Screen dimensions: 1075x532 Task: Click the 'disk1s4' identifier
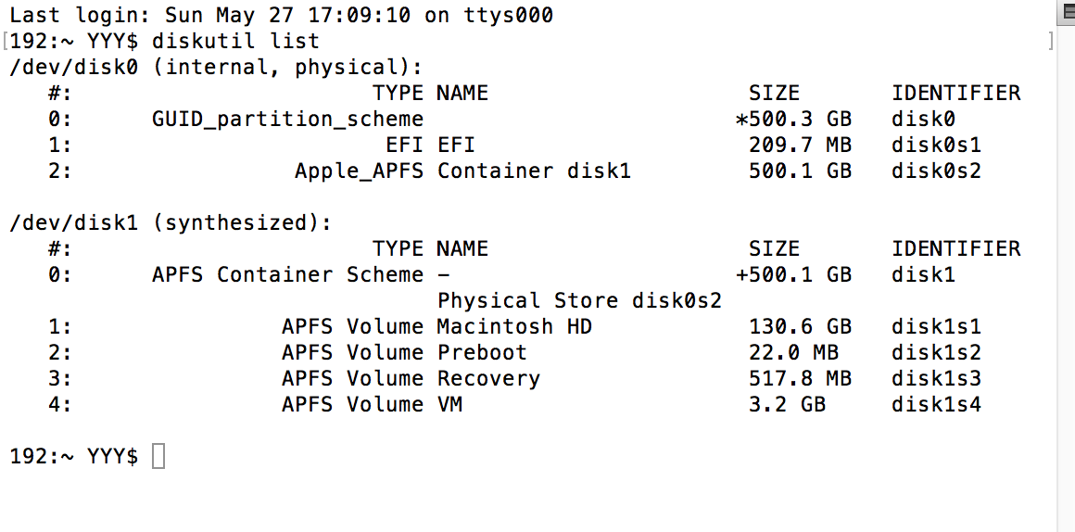coord(936,405)
